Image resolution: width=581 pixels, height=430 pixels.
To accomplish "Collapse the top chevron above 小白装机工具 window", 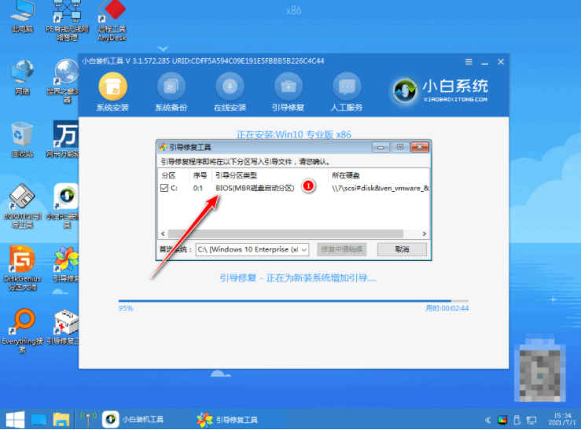I will [163, 49].
